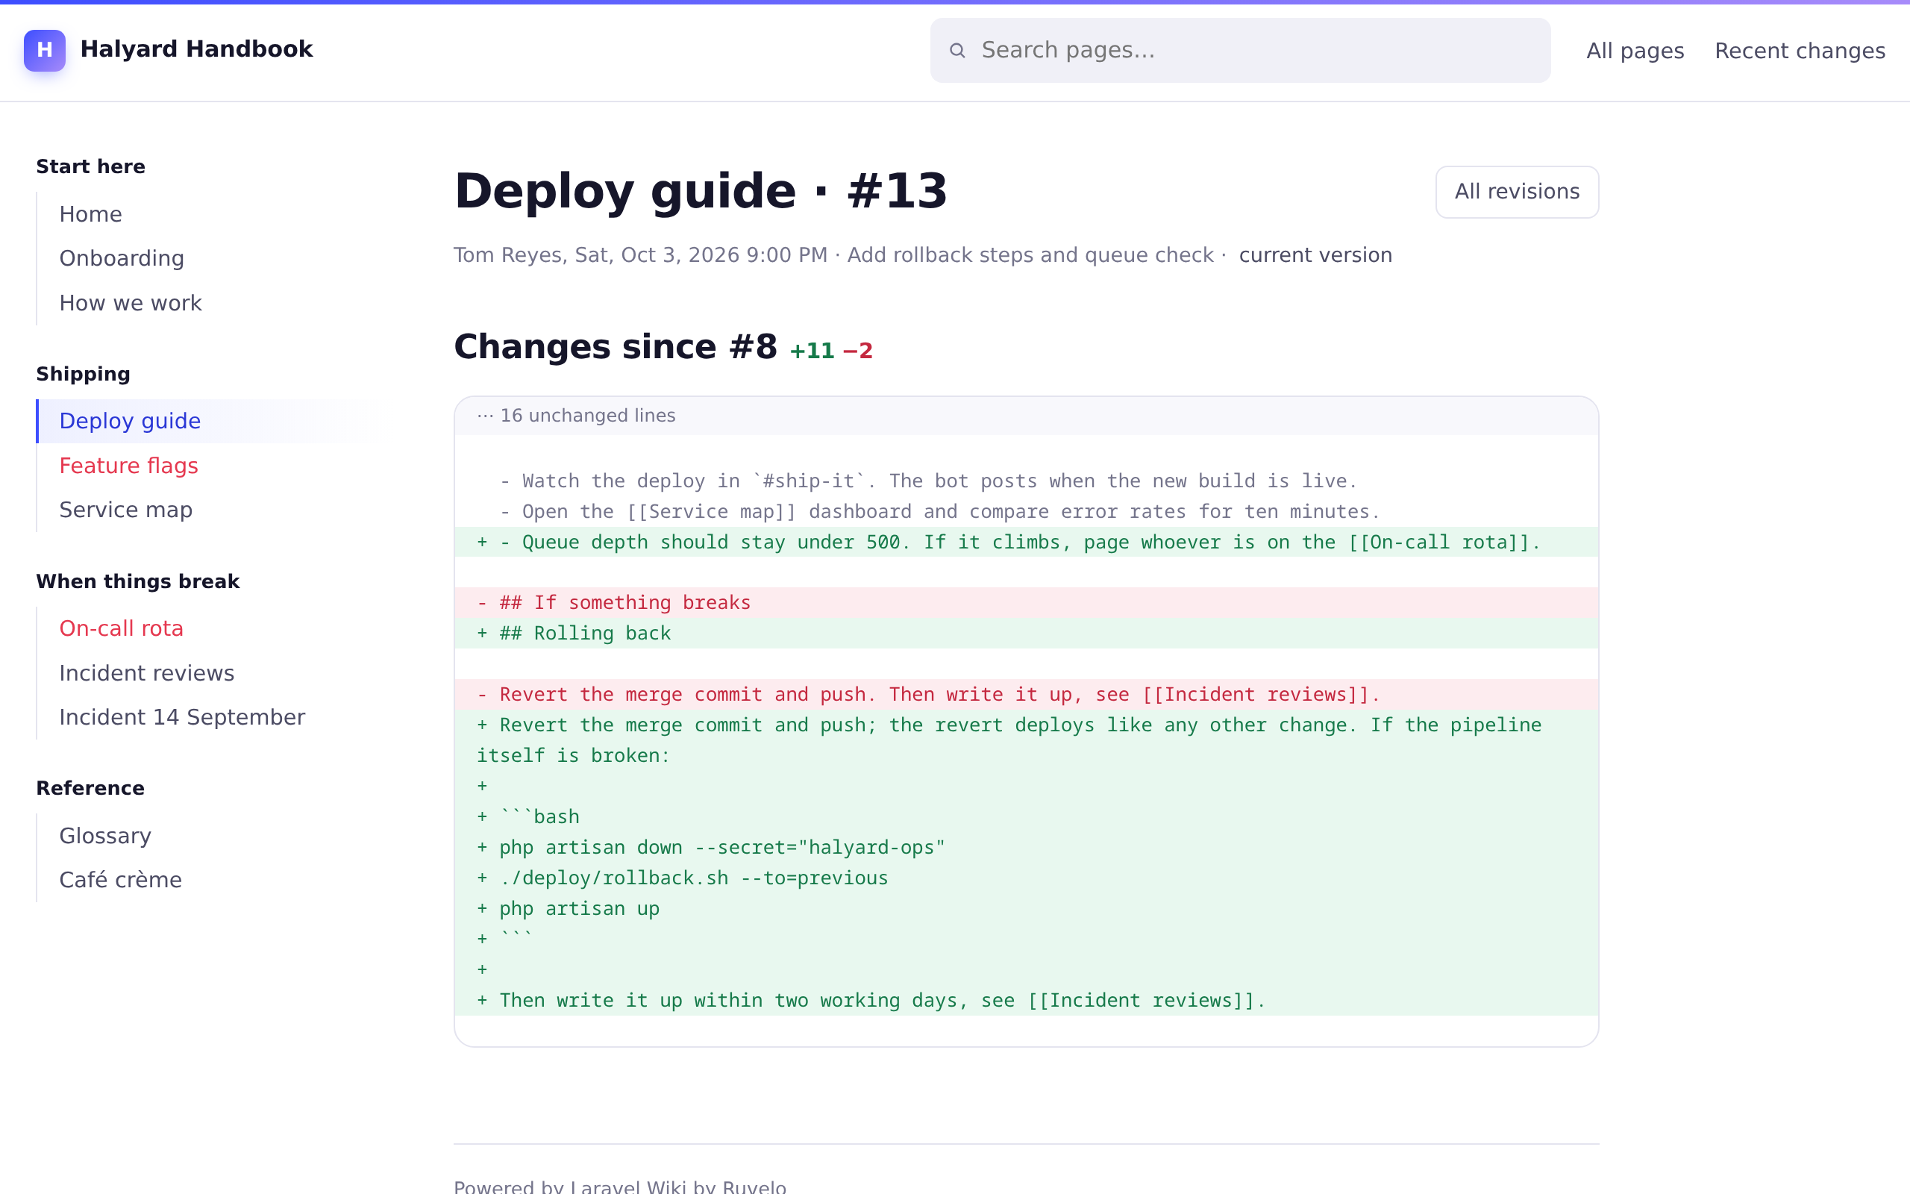Click the 'Reference' sidebar heading
Viewport: 1910px width, 1194px height.
pyautogui.click(x=90, y=788)
